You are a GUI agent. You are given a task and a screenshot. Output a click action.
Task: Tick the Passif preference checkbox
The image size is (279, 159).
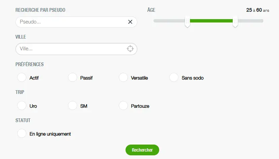point(72,77)
